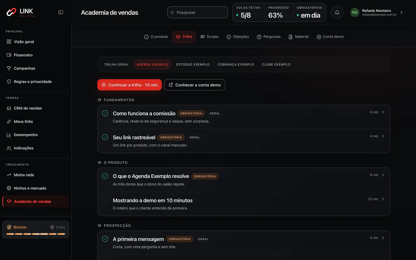Open Minha rede
The width and height of the screenshot is (416, 260).
click(x=36, y=175)
